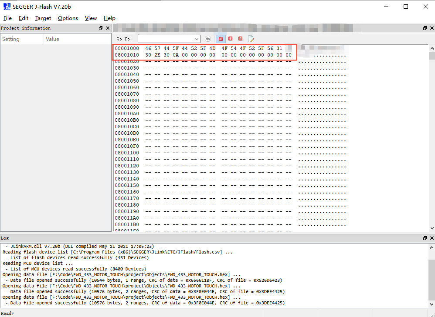Screen dimensions: 435x317
Task: Select address 08001150 row label
Action: 127,185
